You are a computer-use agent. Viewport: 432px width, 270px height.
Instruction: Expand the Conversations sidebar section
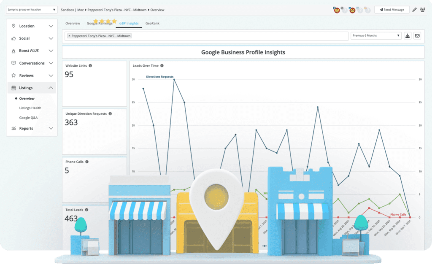[32, 63]
